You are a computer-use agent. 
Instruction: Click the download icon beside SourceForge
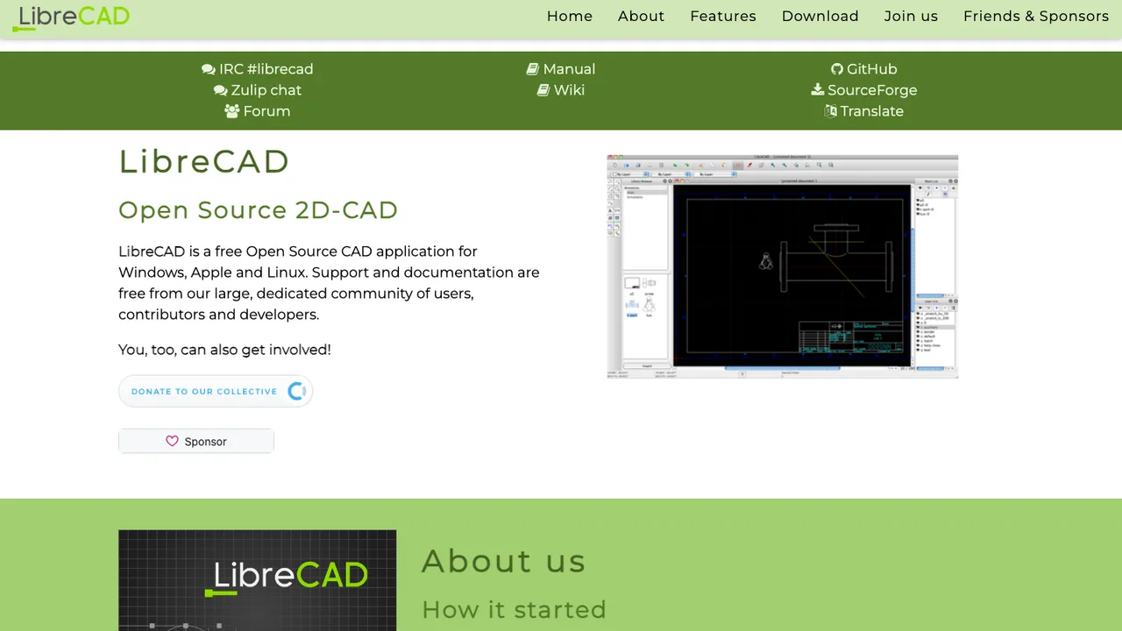click(x=818, y=89)
